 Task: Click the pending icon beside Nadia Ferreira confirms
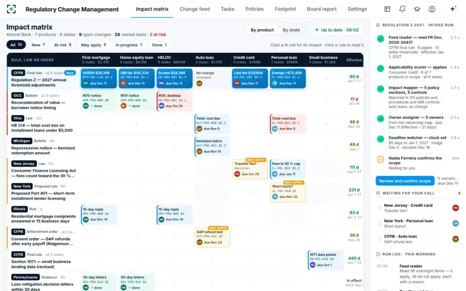click(x=381, y=159)
